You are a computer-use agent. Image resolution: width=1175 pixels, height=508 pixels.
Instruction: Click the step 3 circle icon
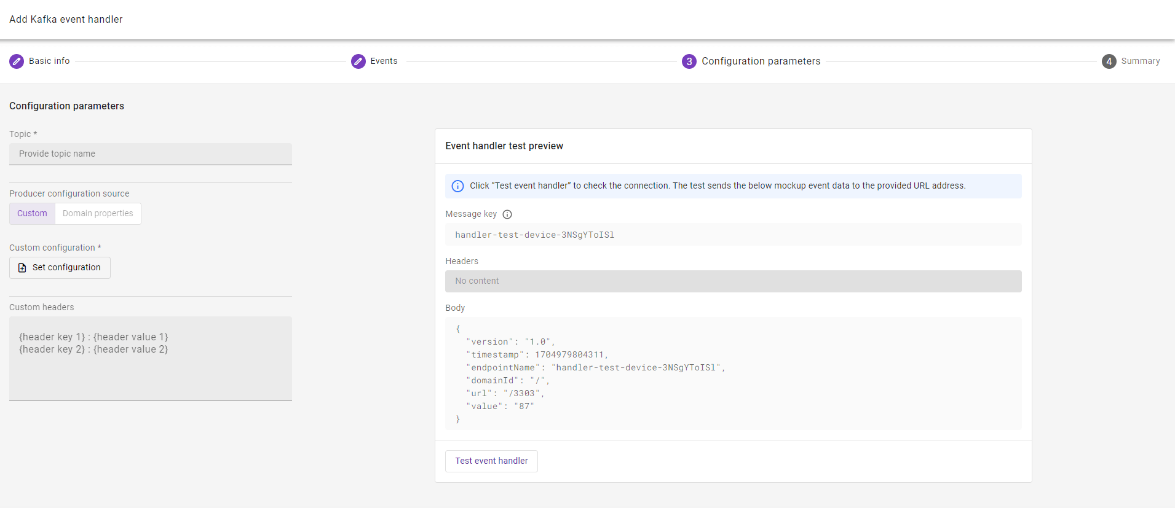pyautogui.click(x=689, y=61)
